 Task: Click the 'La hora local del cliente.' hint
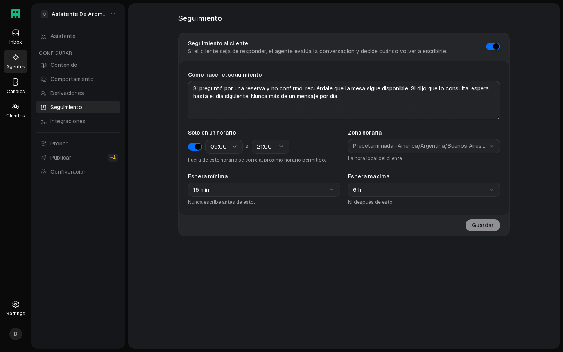[x=375, y=158]
